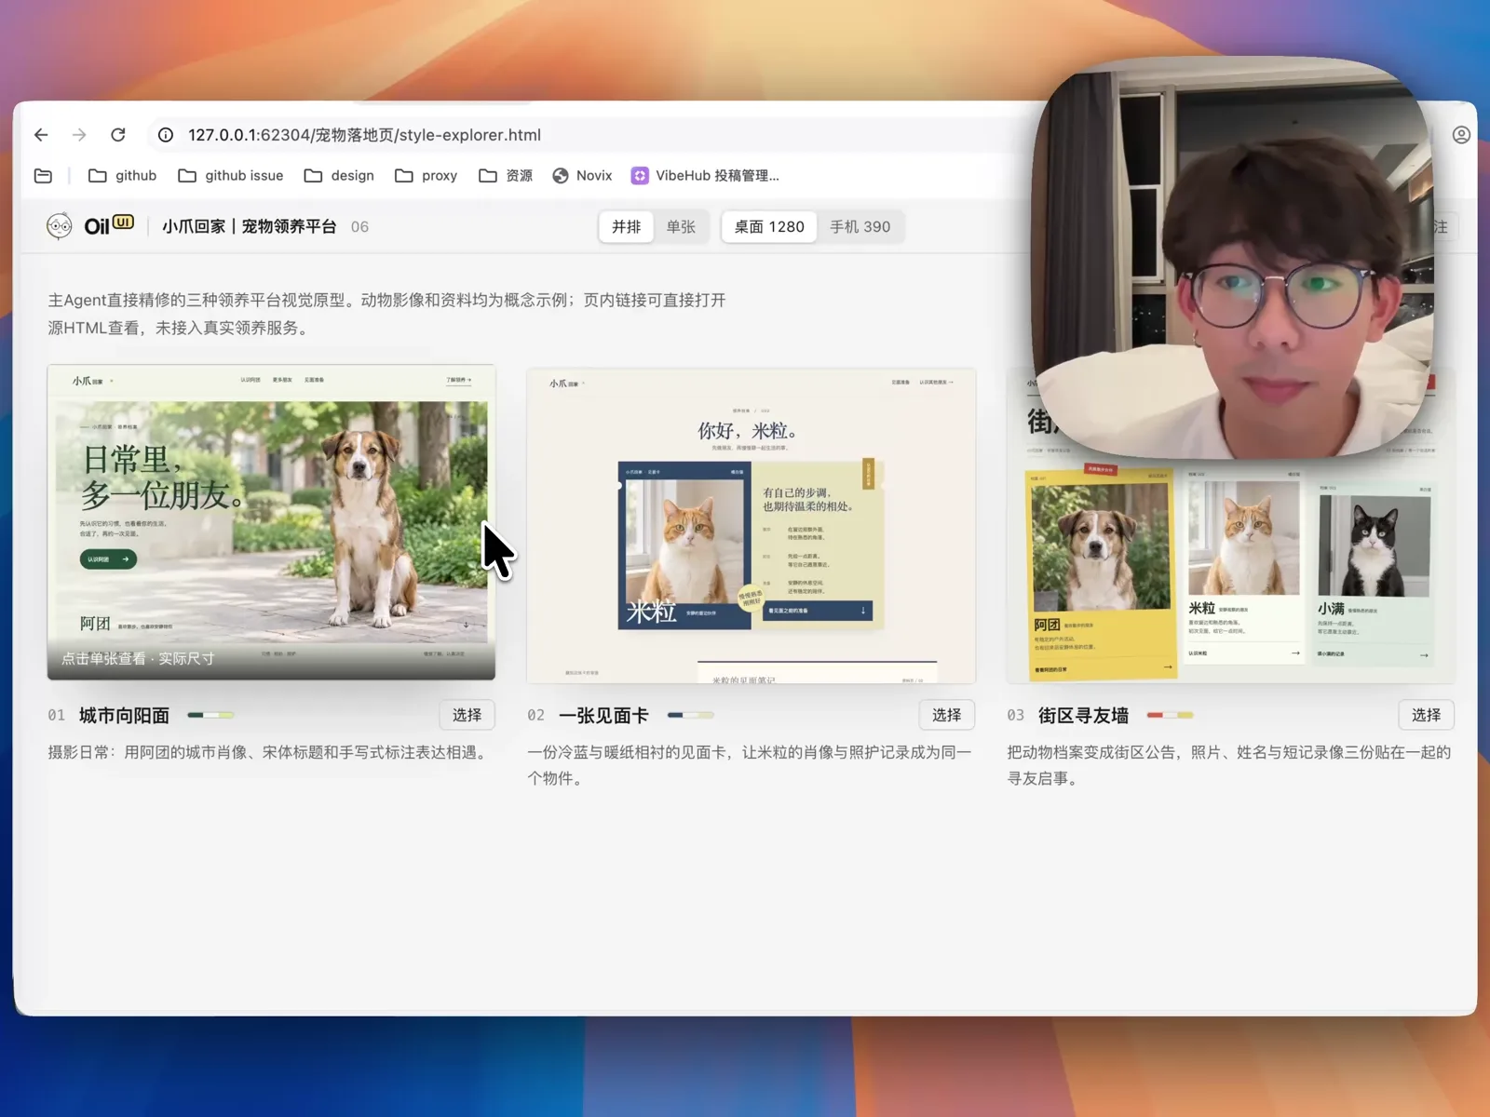The image size is (1490, 1117).
Task: Reload the page with the refresh icon
Action: (x=118, y=135)
